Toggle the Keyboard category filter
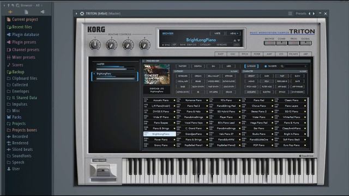 (x=183, y=76)
